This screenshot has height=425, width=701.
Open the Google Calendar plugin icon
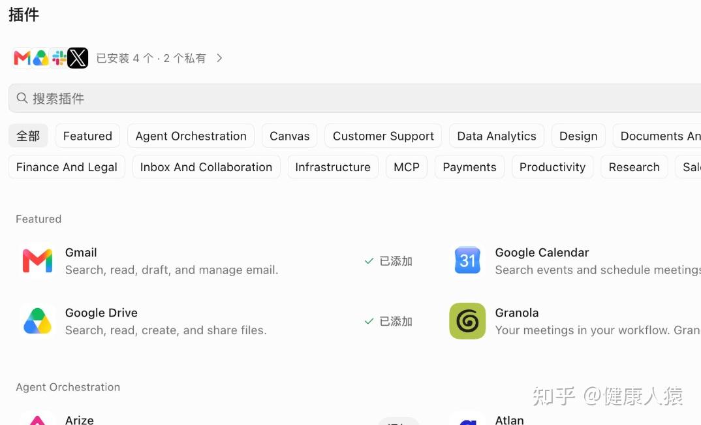coord(467,261)
